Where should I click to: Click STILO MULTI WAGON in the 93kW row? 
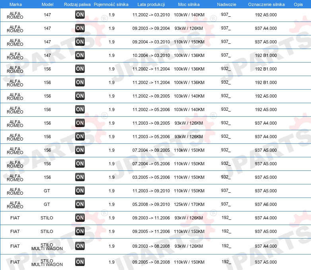point(47,247)
